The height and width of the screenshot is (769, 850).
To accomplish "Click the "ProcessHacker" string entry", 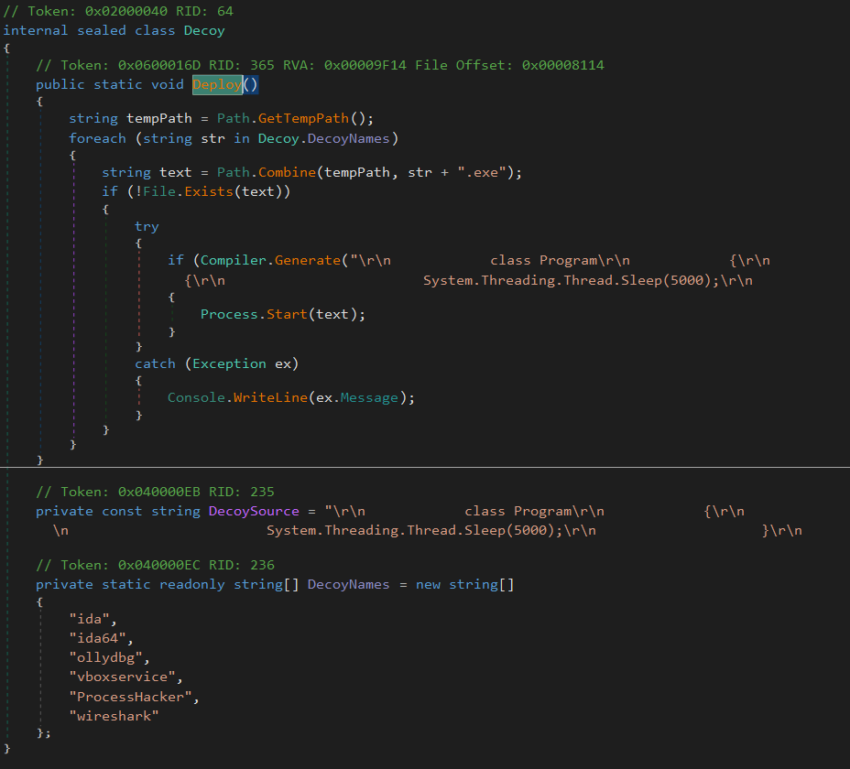I will point(134,697).
